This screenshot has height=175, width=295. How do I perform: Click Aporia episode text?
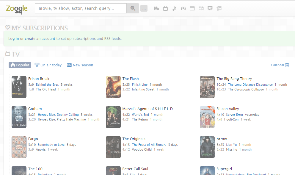[x=41, y=149]
